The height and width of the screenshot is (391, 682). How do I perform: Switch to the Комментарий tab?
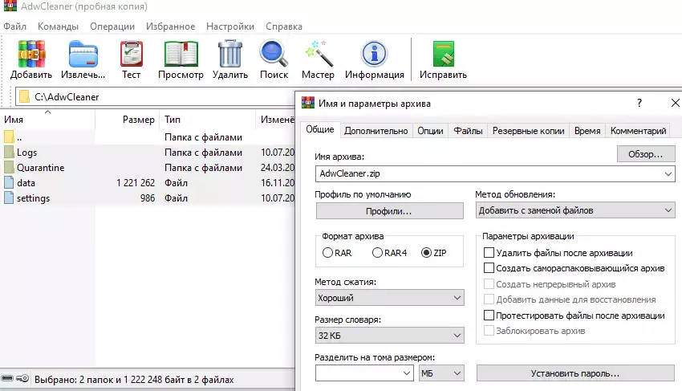coord(638,131)
